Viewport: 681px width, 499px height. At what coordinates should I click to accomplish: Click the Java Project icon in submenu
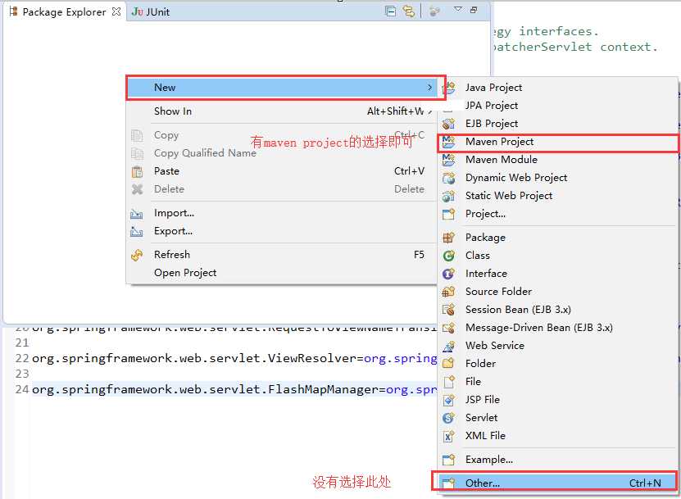(449, 88)
